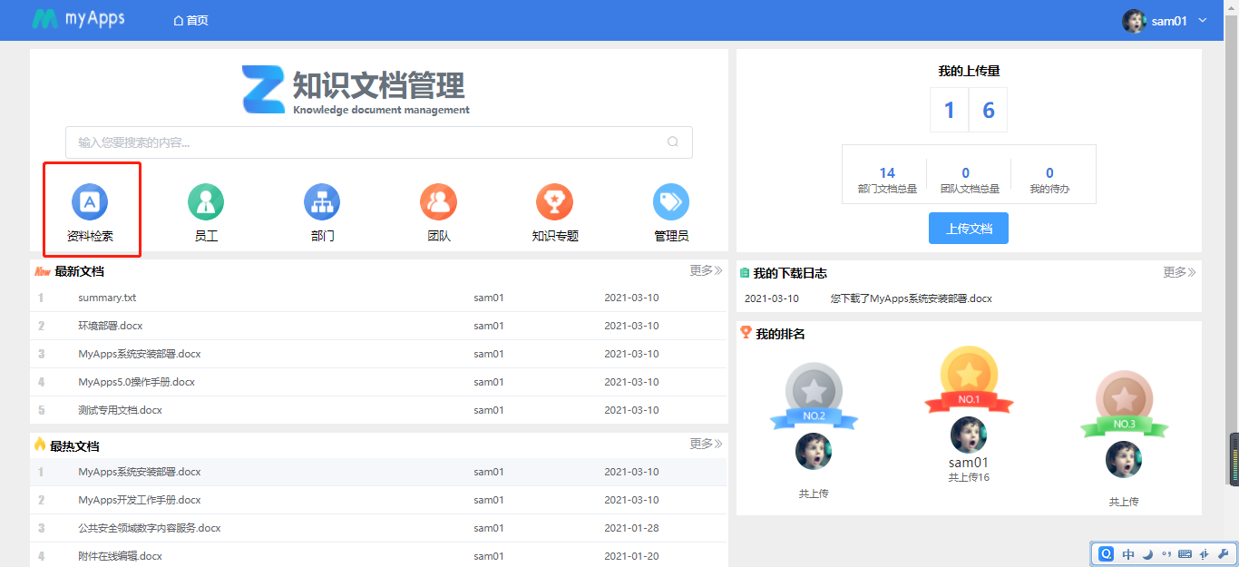Click 部门文档总量 count 14
This screenshot has height=567, width=1239.
pyautogui.click(x=887, y=172)
